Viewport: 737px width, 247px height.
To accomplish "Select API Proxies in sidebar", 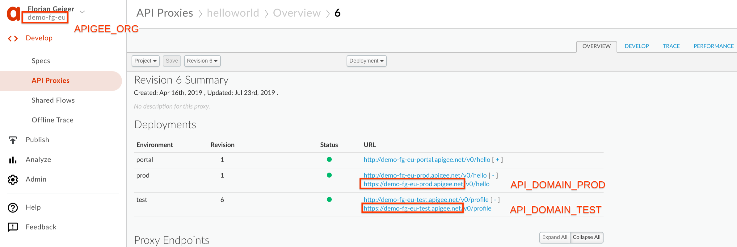I will [51, 80].
